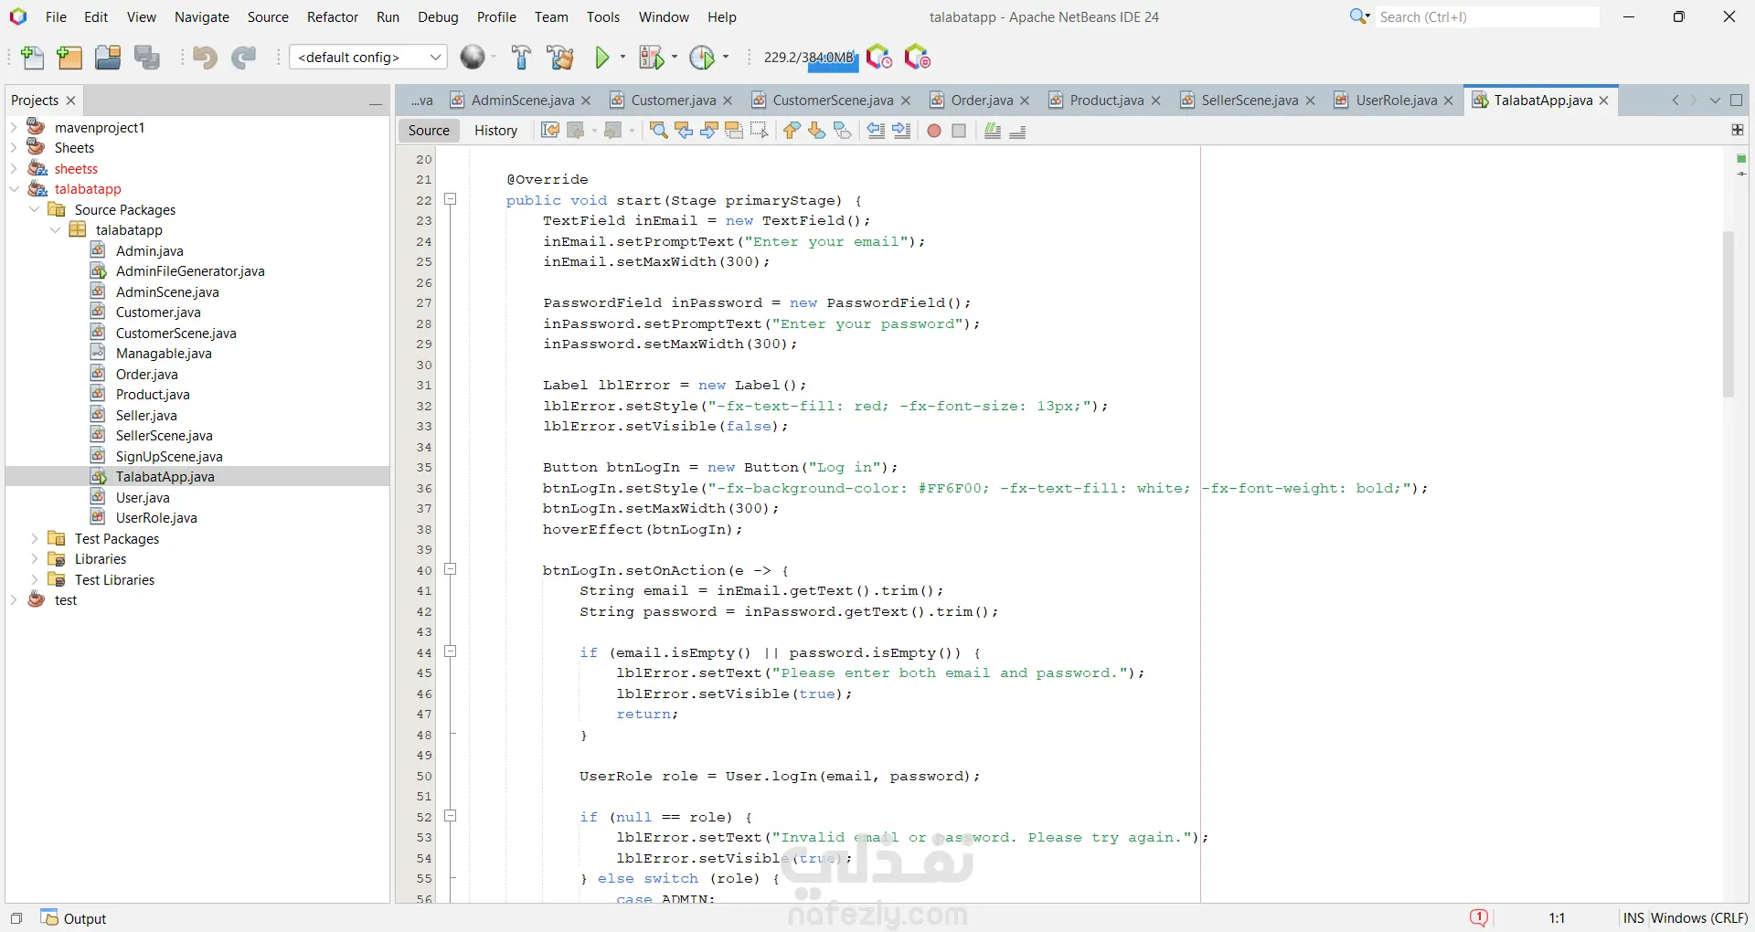The image size is (1755, 932).
Task: Toggle highlight search in editor toolbar
Action: coord(734,131)
